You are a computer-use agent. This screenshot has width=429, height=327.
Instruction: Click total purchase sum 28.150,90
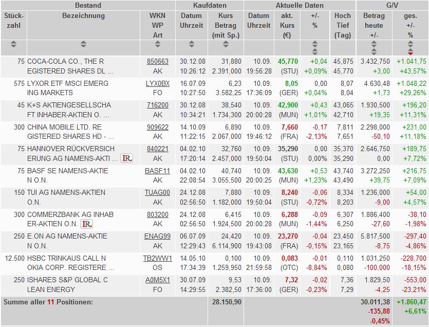click(x=227, y=302)
